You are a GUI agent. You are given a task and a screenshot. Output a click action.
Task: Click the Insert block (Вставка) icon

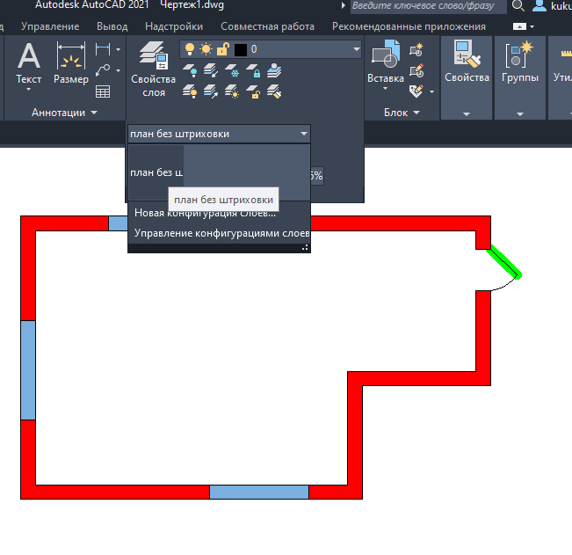click(x=386, y=55)
